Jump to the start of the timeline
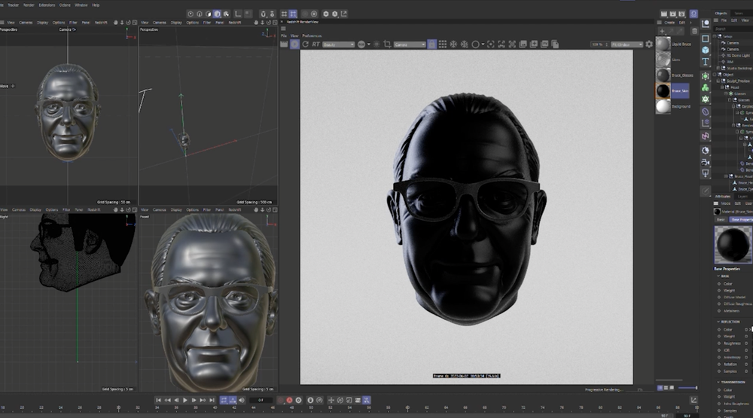753x418 pixels. [x=158, y=400]
